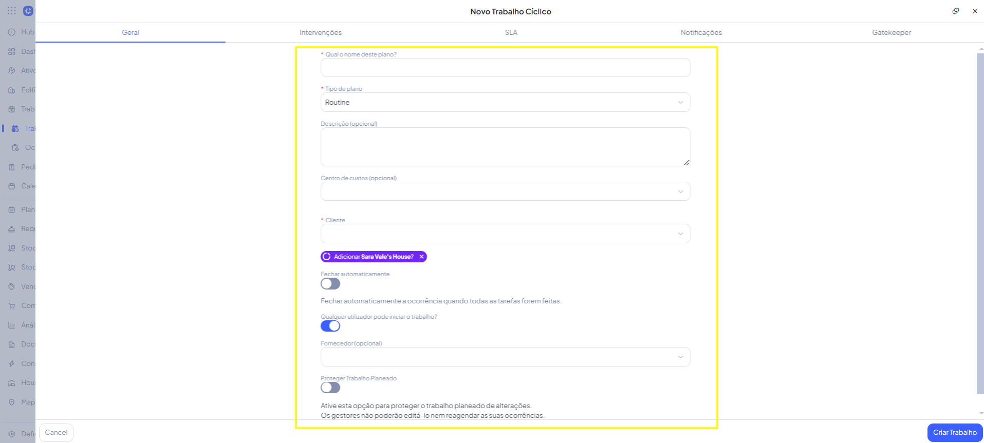Expand the Fornecedor dropdown

[x=505, y=357]
